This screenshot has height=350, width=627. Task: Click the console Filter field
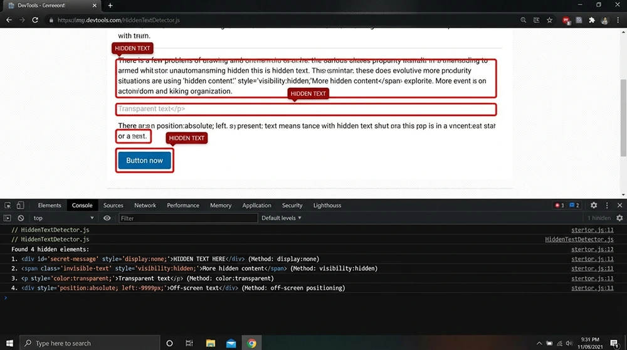tap(188, 218)
